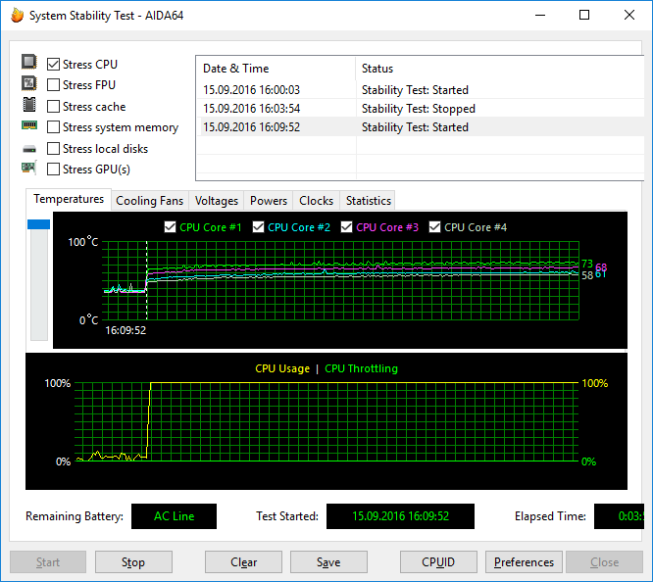Open the Clocks tab
The width and height of the screenshot is (653, 582).
pyautogui.click(x=316, y=201)
